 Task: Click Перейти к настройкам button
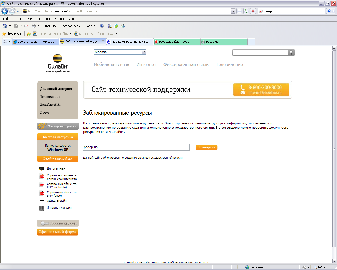[x=58, y=158]
